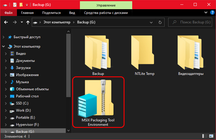Screen dimensions: 216x140
Task: Click the Быстрый доступ star icon
Action: coord(10,37)
